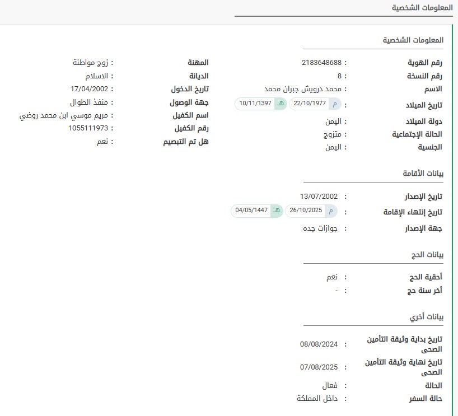
Task: Click the Gregorian م badge on residency expiry date
Action: (x=331, y=211)
